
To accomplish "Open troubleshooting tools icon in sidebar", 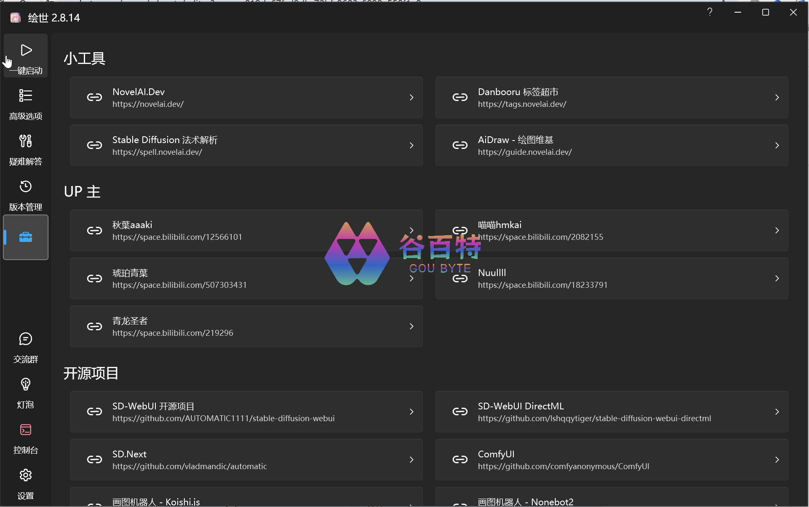I will coord(26,141).
